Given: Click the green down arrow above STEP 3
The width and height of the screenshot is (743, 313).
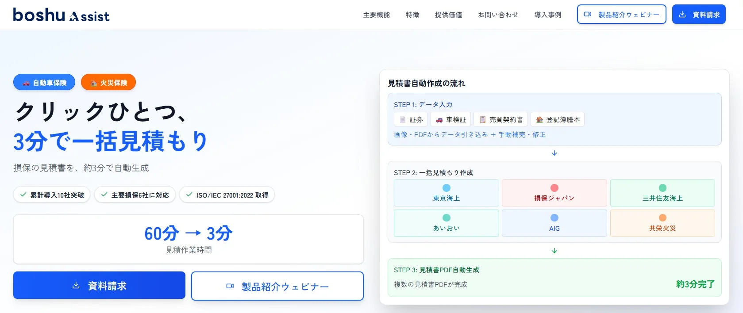Looking at the screenshot, I should pyautogui.click(x=554, y=251).
